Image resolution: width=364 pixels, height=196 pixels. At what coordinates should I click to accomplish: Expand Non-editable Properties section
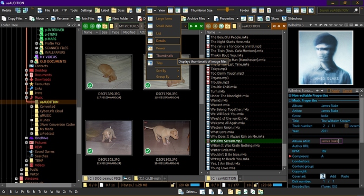(290, 96)
